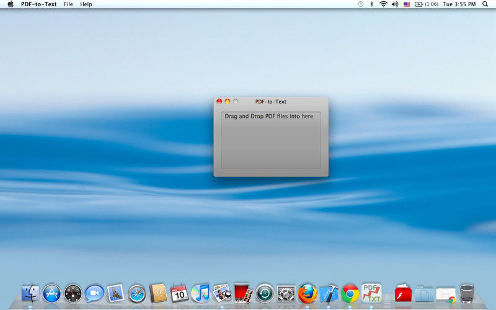
Task: Click the PDF drop area box
Action: point(271,140)
